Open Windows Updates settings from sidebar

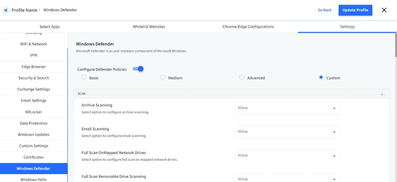tap(33, 134)
